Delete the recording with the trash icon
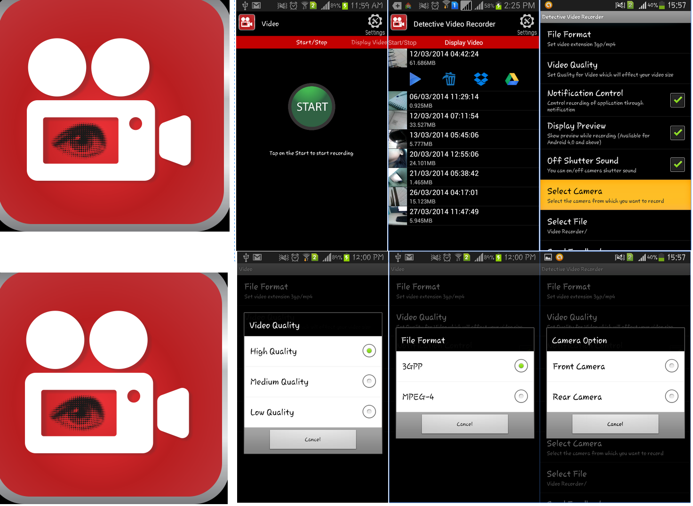Viewport: 693px width, 506px height. 449,79
